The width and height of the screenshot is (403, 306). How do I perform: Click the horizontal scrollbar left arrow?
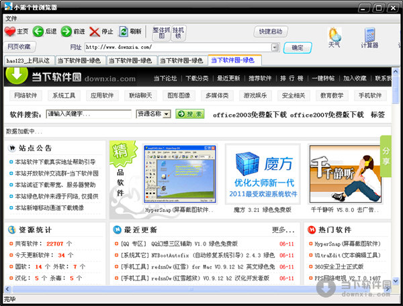[7, 289]
